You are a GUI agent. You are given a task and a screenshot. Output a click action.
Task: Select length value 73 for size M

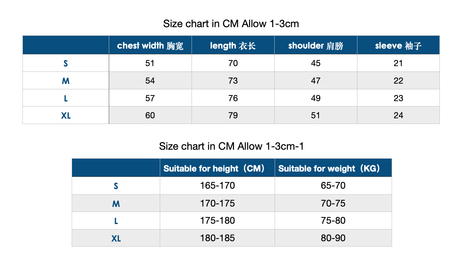[x=233, y=81]
